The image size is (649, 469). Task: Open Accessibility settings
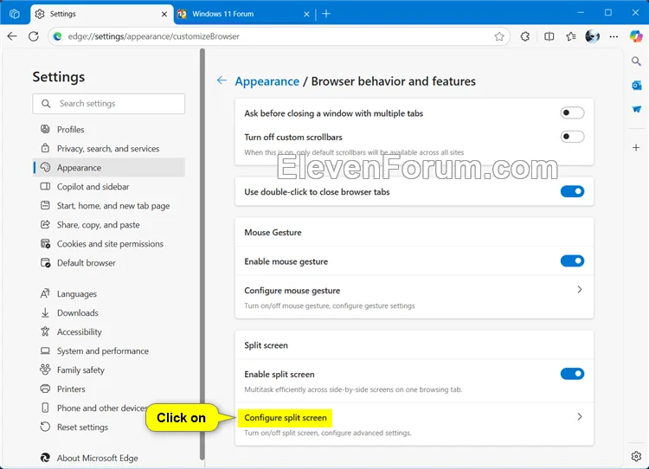coord(109,332)
